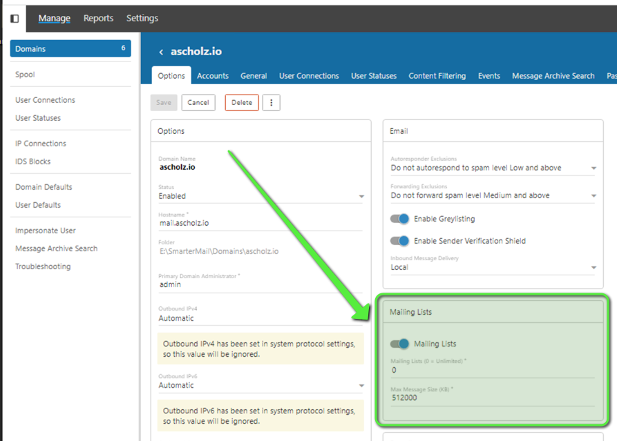This screenshot has height=441, width=617.
Task: Click the Cancel button
Action: click(x=198, y=103)
